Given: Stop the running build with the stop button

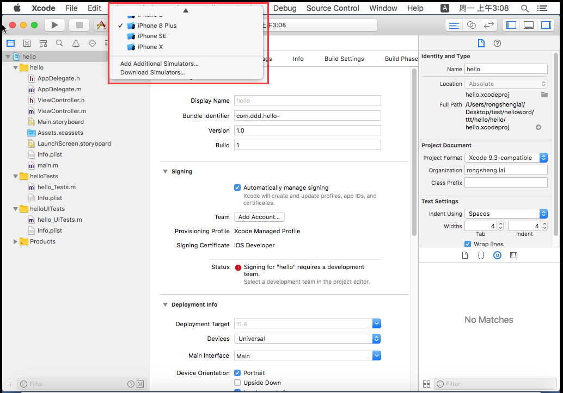Looking at the screenshot, I should [x=79, y=25].
